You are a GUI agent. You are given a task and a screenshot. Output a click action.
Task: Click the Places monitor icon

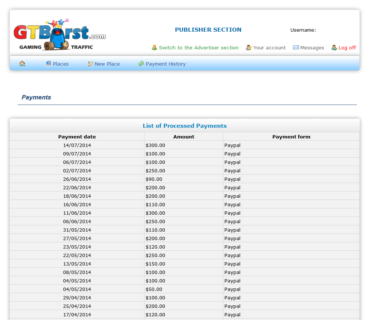pos(48,63)
